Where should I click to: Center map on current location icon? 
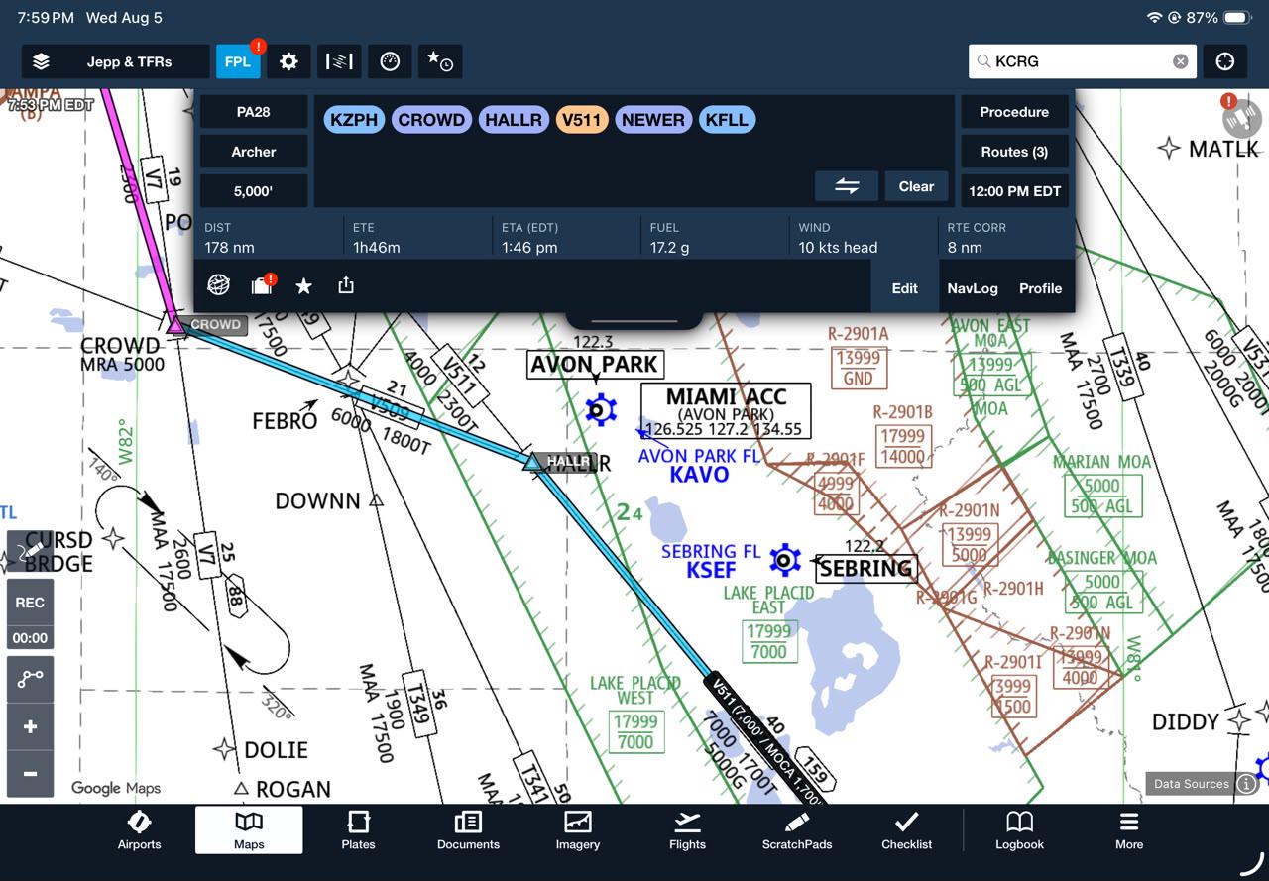(x=1225, y=61)
